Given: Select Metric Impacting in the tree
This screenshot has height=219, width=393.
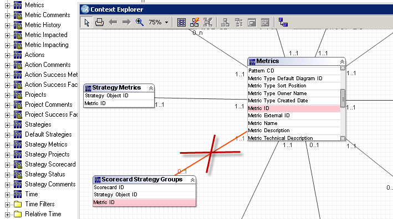Looking at the screenshot, I should click(47, 45).
